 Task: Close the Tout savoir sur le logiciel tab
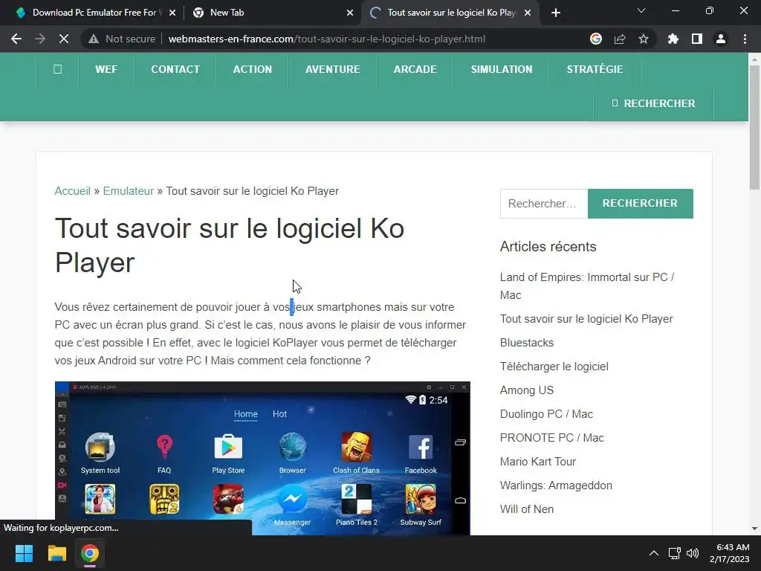click(x=528, y=13)
